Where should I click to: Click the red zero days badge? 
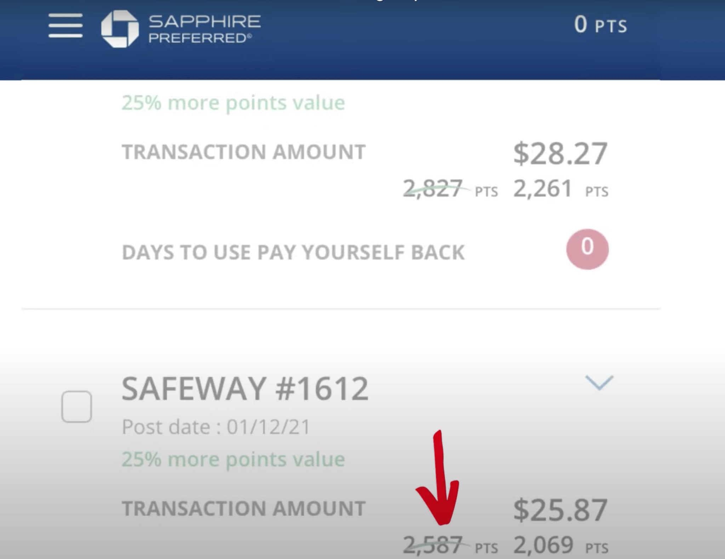point(587,249)
